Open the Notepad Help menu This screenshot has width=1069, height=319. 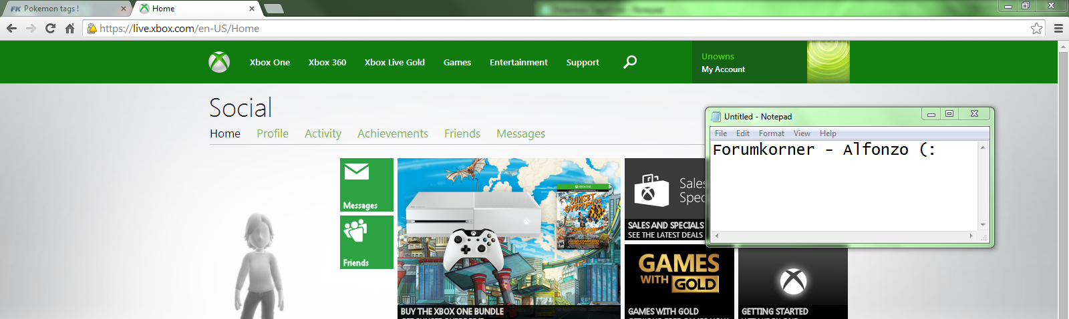(x=828, y=133)
